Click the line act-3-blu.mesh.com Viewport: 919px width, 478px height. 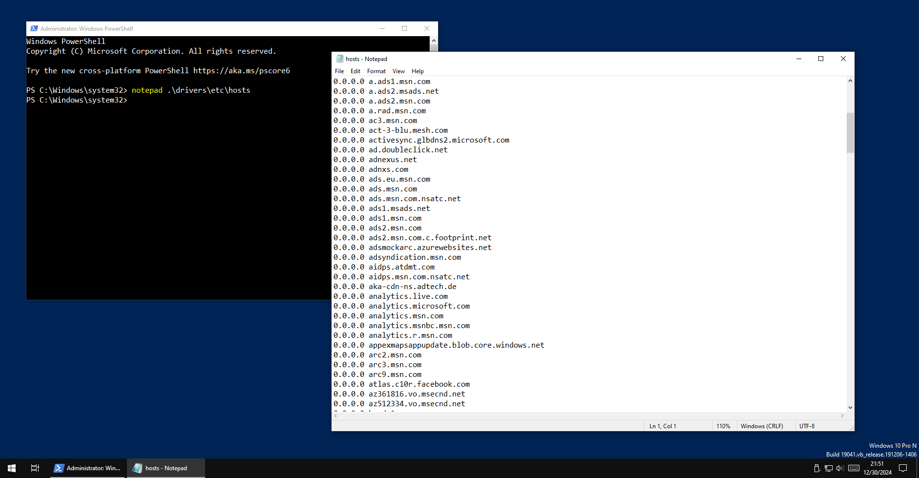[391, 130]
